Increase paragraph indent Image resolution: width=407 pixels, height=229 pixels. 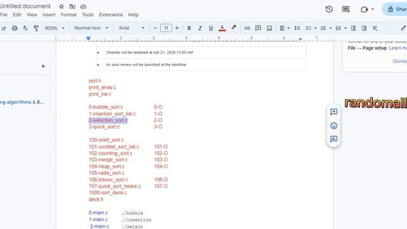pos(364,28)
